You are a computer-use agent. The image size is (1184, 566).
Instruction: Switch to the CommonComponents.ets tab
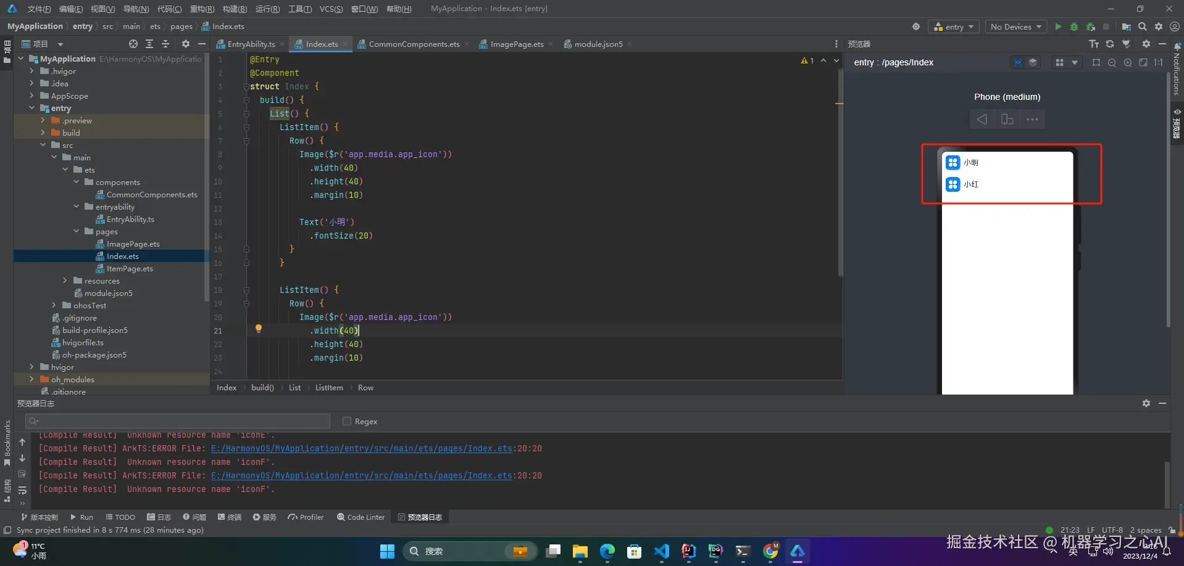click(414, 44)
